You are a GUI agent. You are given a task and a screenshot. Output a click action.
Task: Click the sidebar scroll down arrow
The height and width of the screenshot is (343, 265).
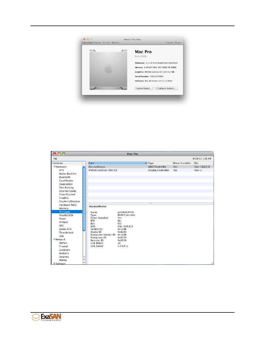click(84, 262)
